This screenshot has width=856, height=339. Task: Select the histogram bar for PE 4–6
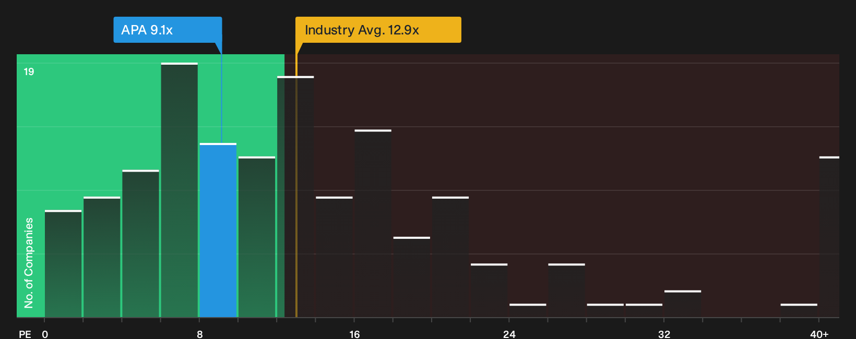141,244
